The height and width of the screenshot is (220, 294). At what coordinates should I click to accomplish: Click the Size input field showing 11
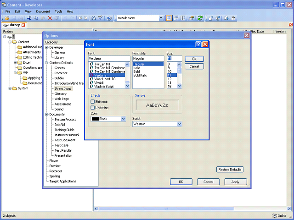[175, 58]
